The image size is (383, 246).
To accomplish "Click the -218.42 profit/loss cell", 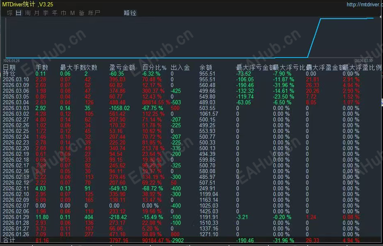I will (118, 217).
